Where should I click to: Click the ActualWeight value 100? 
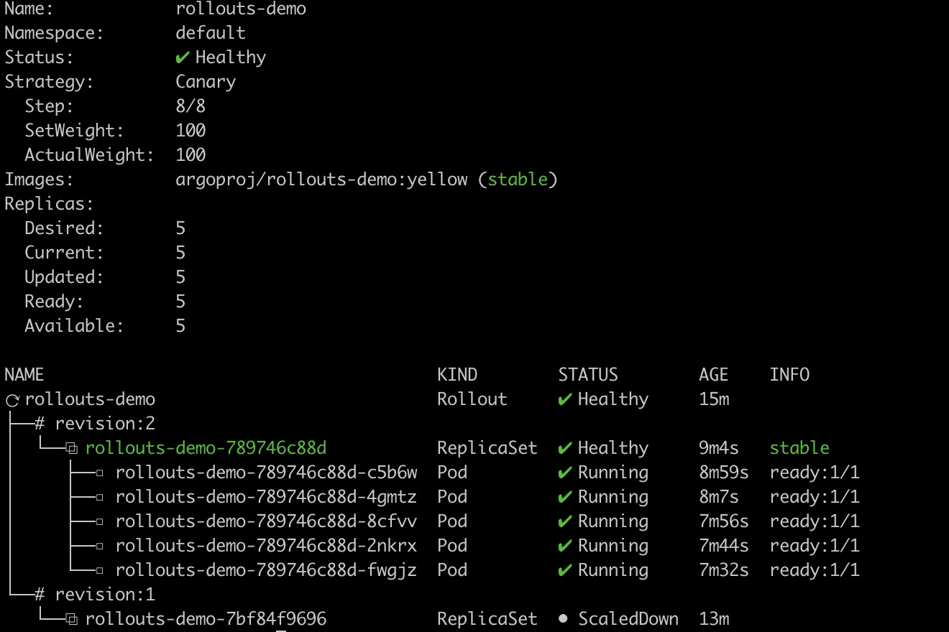coord(191,155)
